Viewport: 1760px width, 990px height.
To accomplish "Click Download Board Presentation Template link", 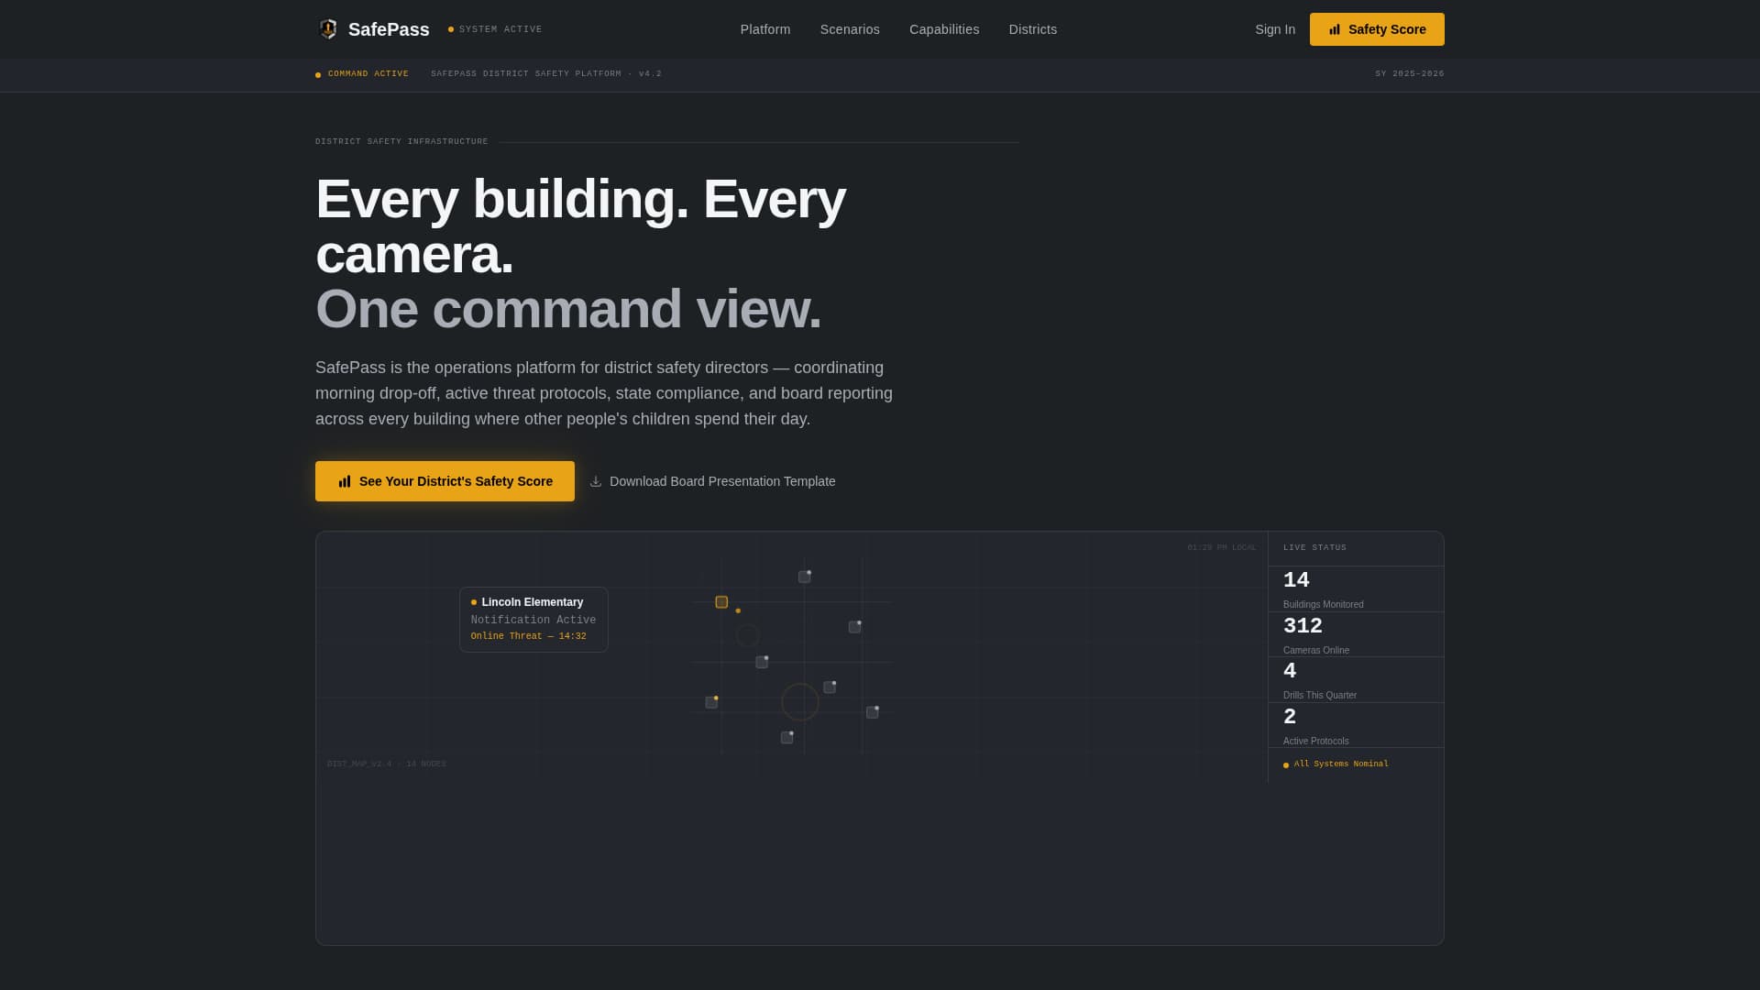I will pos(722,481).
